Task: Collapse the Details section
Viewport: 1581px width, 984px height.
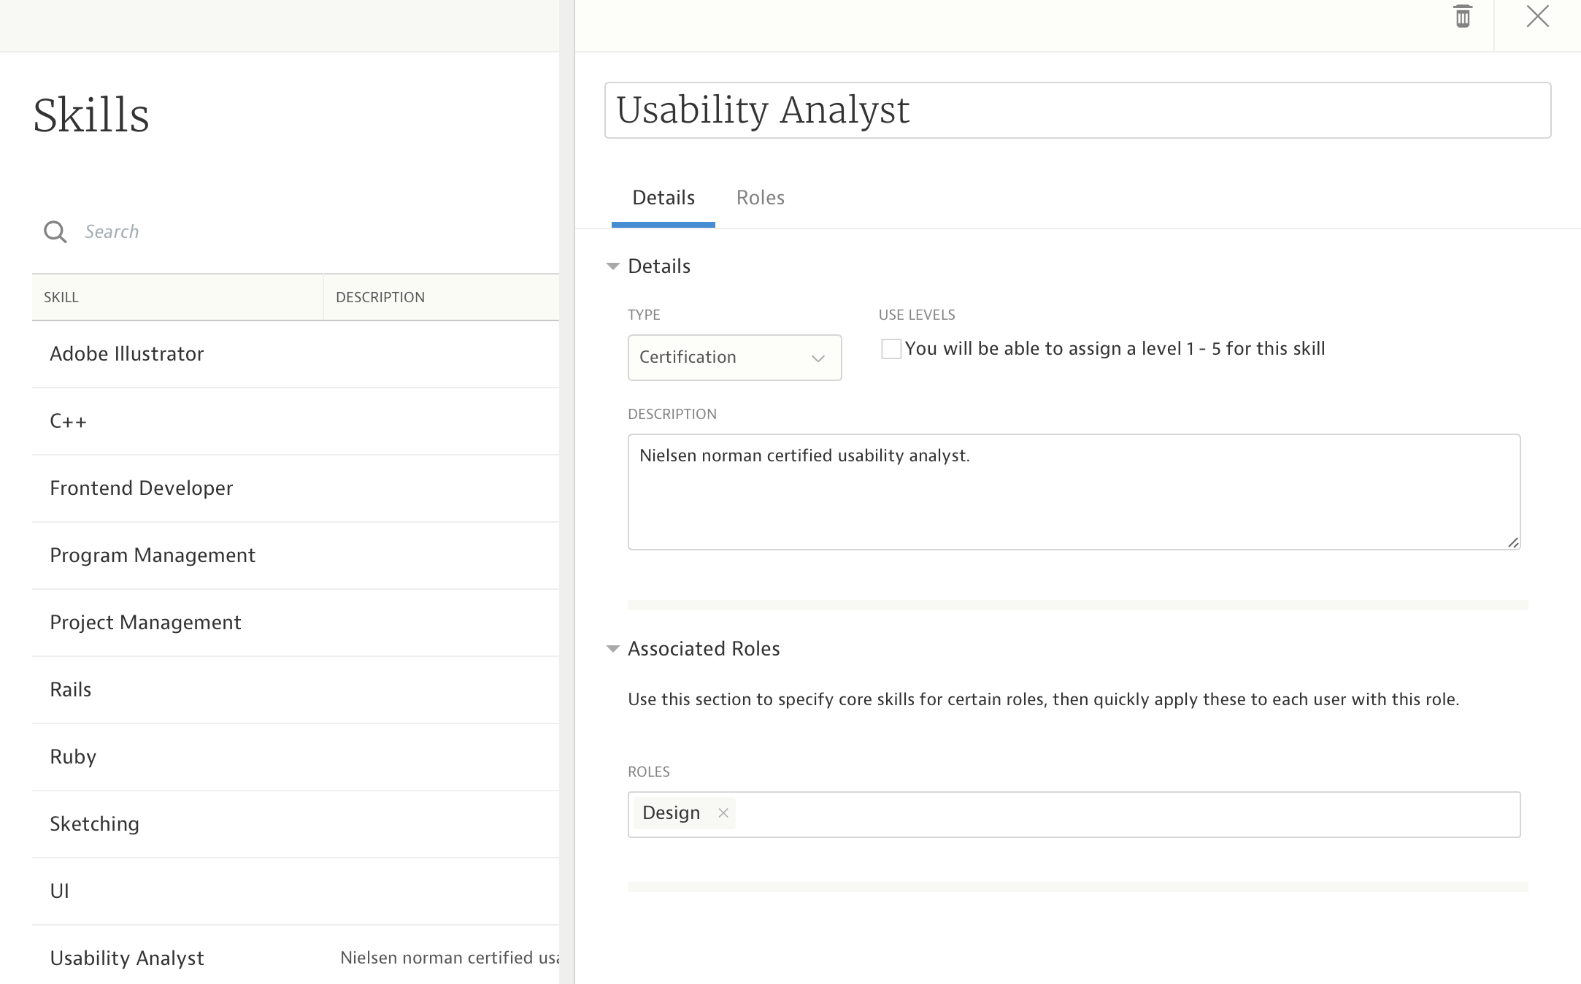Action: pyautogui.click(x=613, y=266)
